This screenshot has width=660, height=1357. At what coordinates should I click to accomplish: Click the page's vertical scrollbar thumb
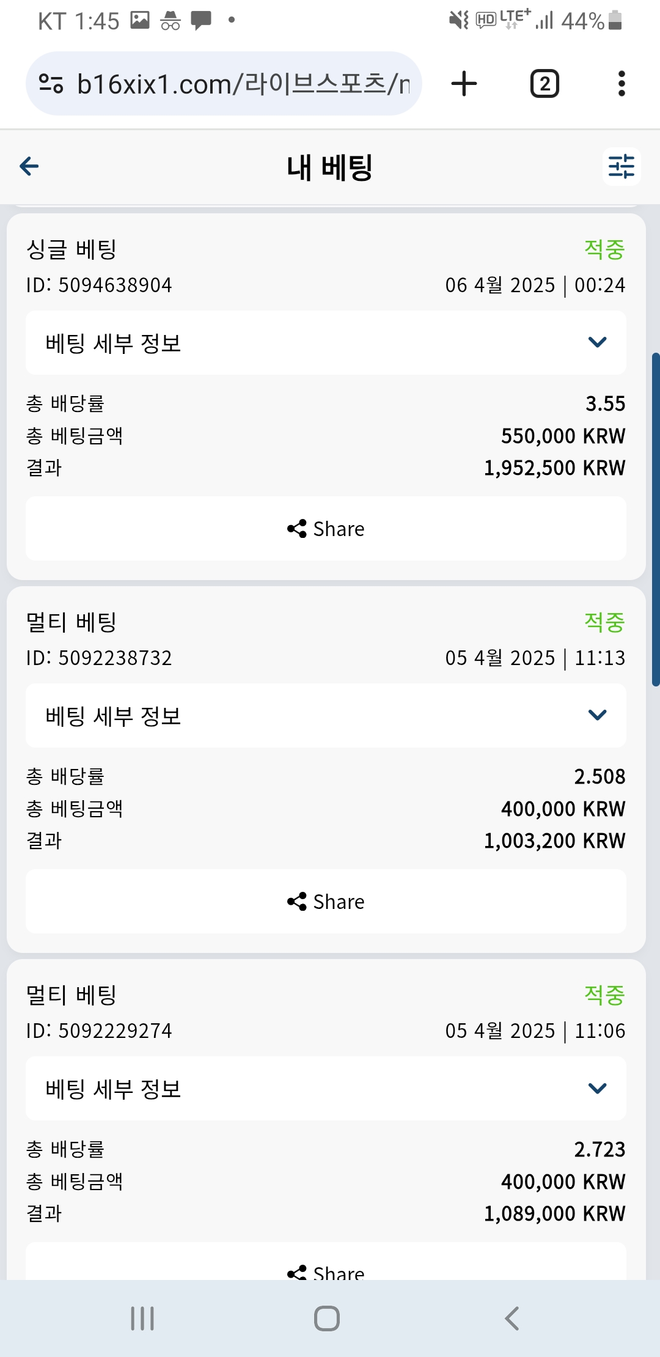tap(656, 520)
